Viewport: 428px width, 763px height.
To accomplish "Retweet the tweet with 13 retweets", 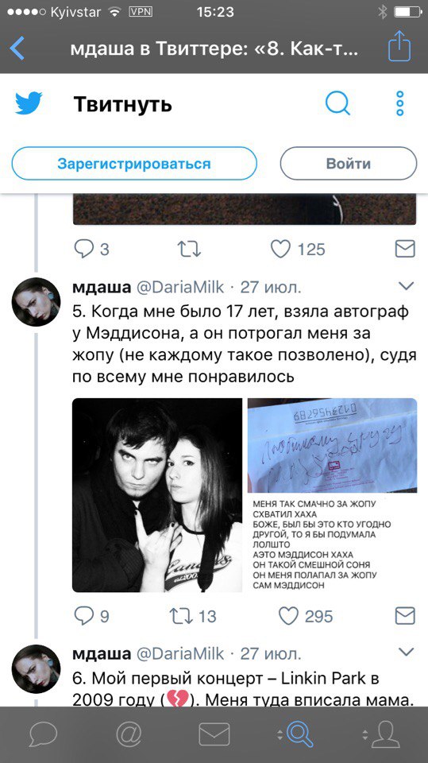I will (x=180, y=616).
